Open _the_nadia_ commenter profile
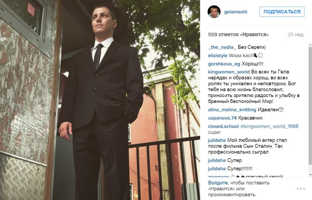312x200 pixels. pos(222,47)
